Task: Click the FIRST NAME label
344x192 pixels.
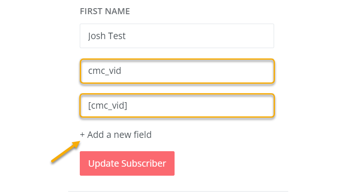Action: [x=105, y=12]
